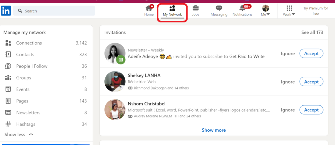Image resolution: width=335 pixels, height=145 pixels.
Task: Click See all 173 invitations
Action: click(x=312, y=33)
